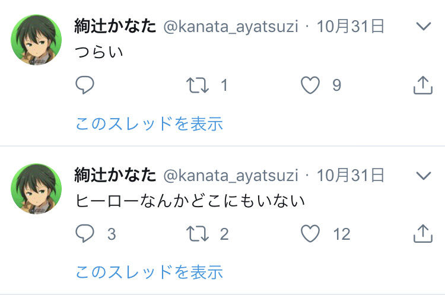
Task: Open 10月31日 timestamp on first tweet
Action: point(351,26)
